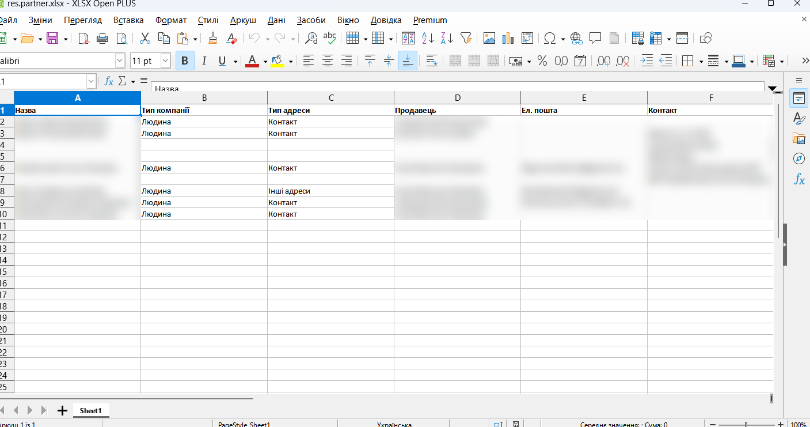
Task: Cut selection with scissors icon
Action: click(145, 39)
